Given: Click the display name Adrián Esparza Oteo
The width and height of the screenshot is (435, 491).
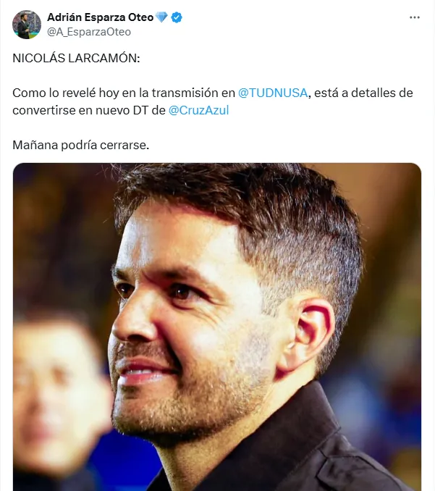Looking at the screenshot, I should click(100, 17).
